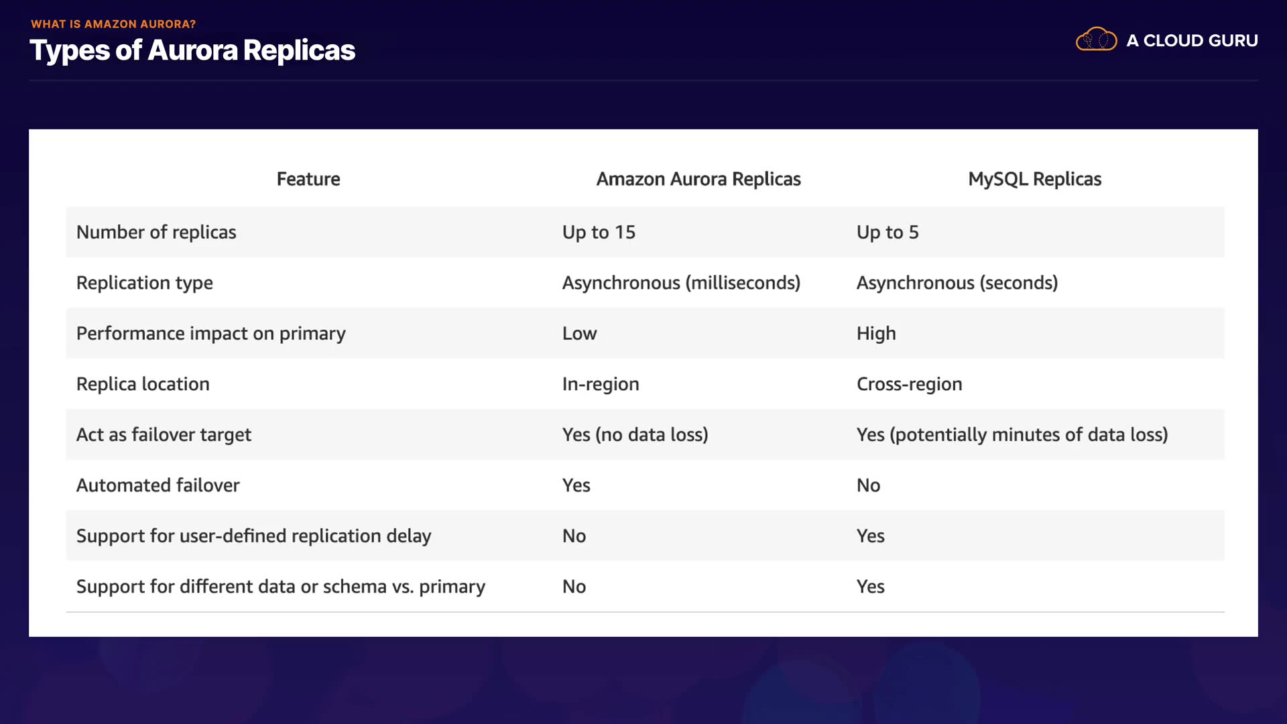Click 'Support for different data or schema' label
The height and width of the screenshot is (724, 1287).
(281, 587)
